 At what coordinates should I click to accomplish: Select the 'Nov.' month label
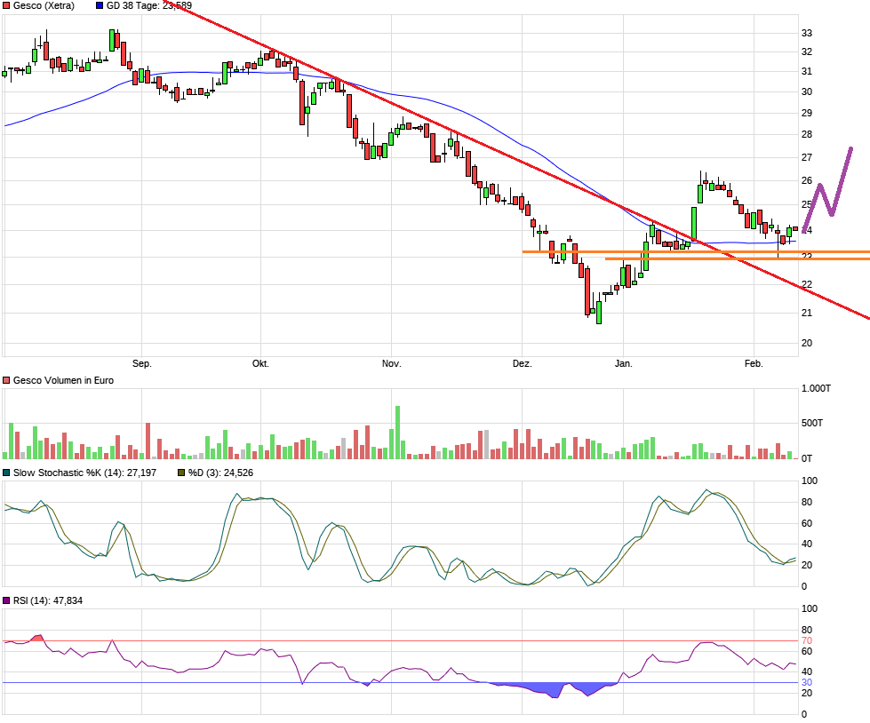click(x=392, y=363)
